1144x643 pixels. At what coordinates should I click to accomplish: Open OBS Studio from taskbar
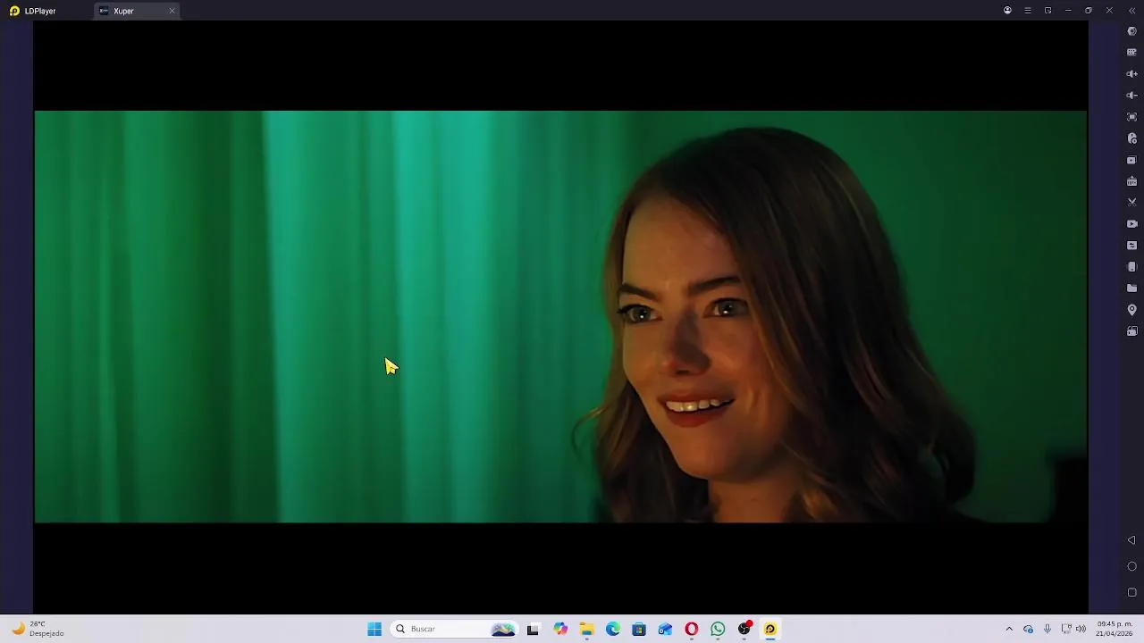[744, 629]
